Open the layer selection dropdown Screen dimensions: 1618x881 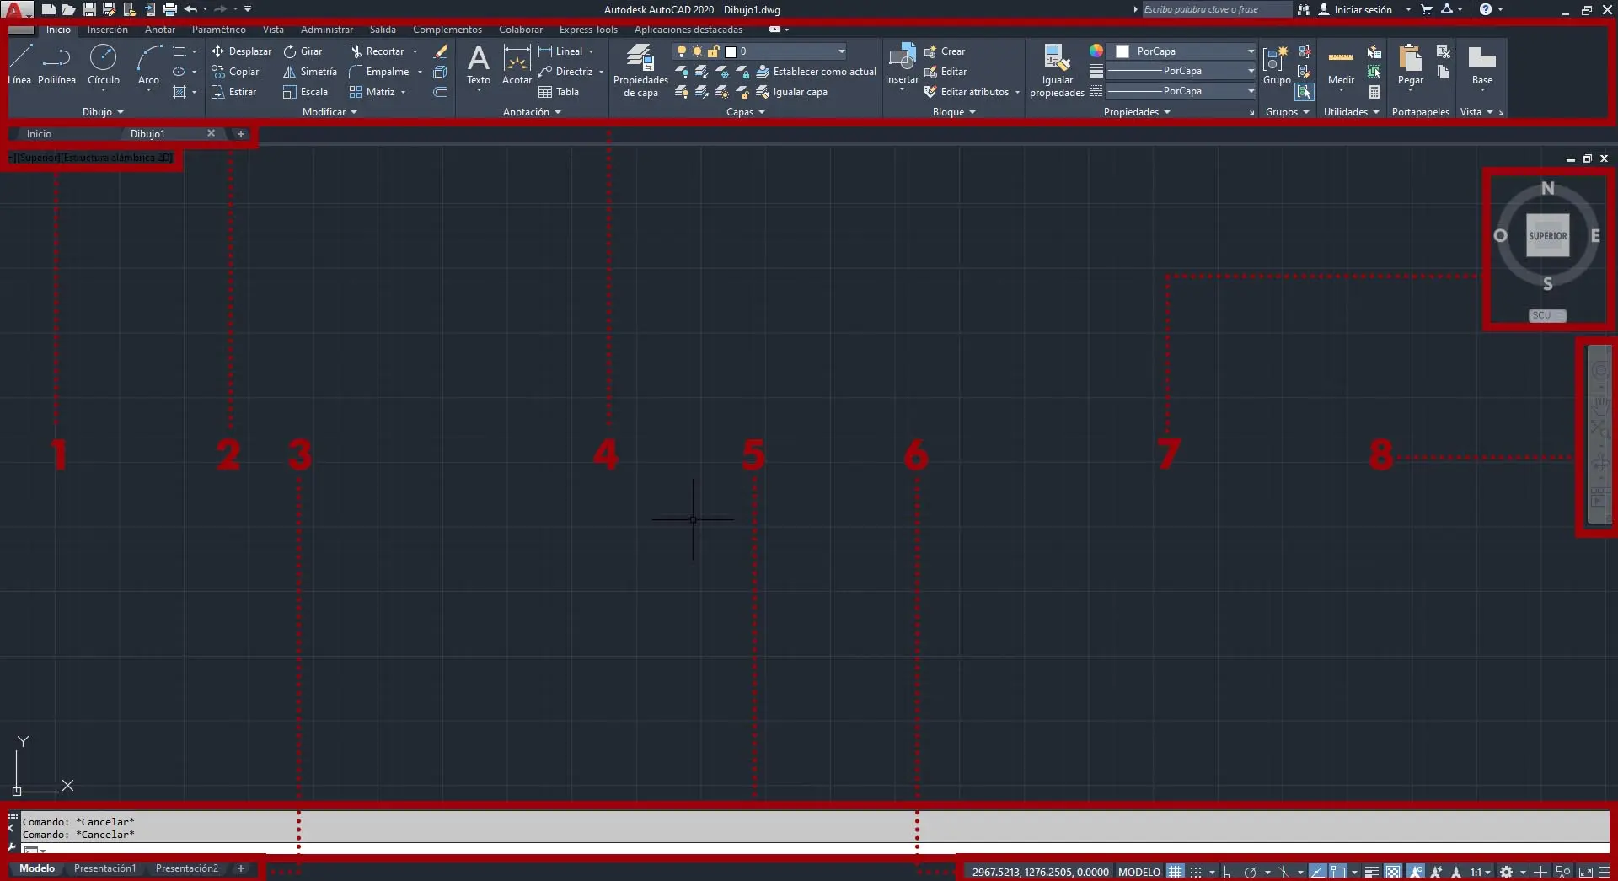coord(840,51)
